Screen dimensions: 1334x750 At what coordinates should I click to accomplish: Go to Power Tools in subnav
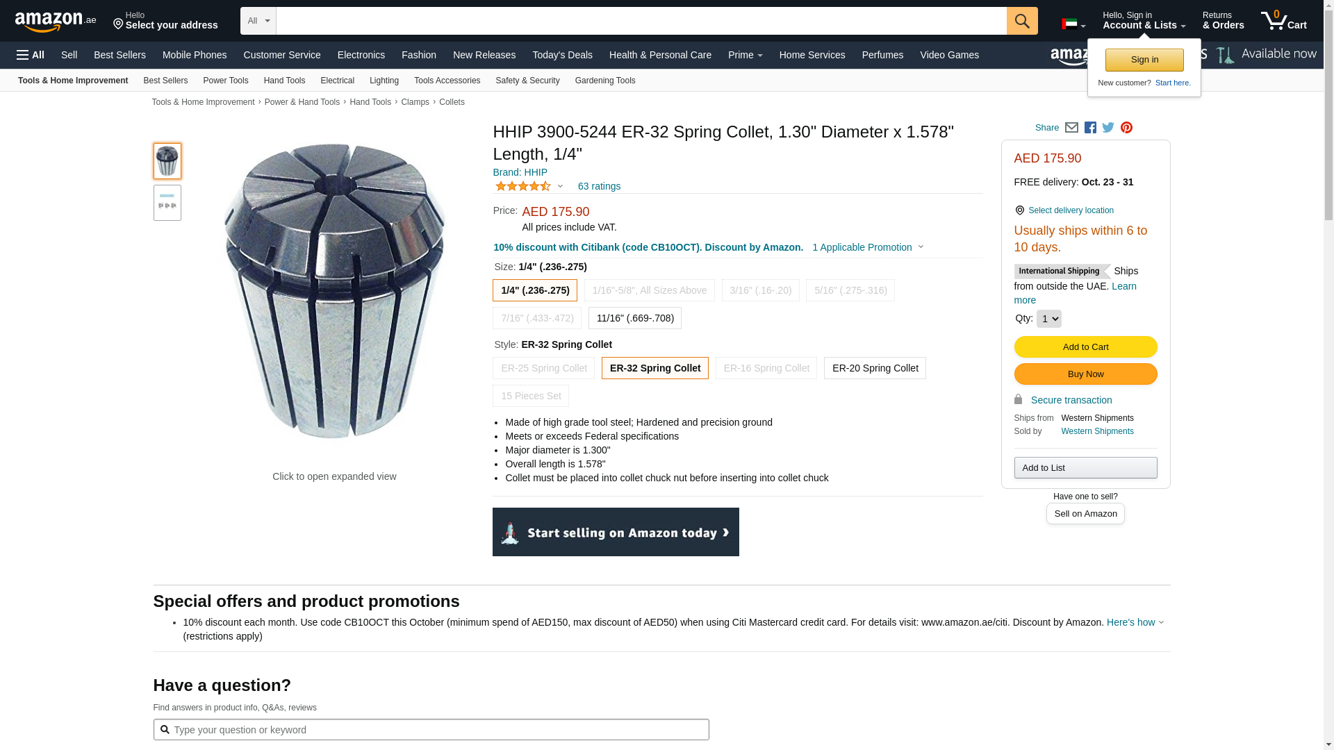tap(225, 81)
